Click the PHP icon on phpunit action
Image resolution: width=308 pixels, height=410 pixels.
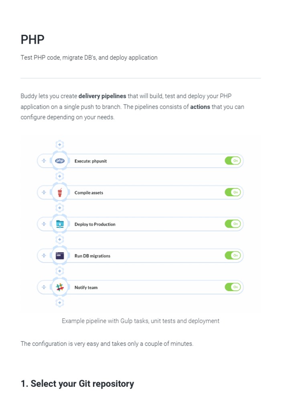coord(60,161)
